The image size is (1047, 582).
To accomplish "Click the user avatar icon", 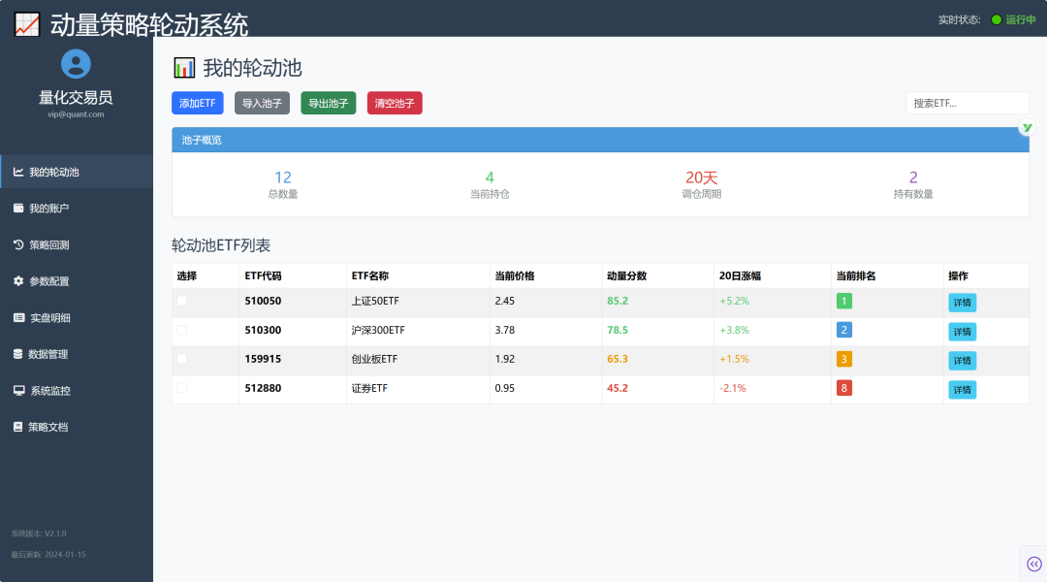I will pos(76,64).
